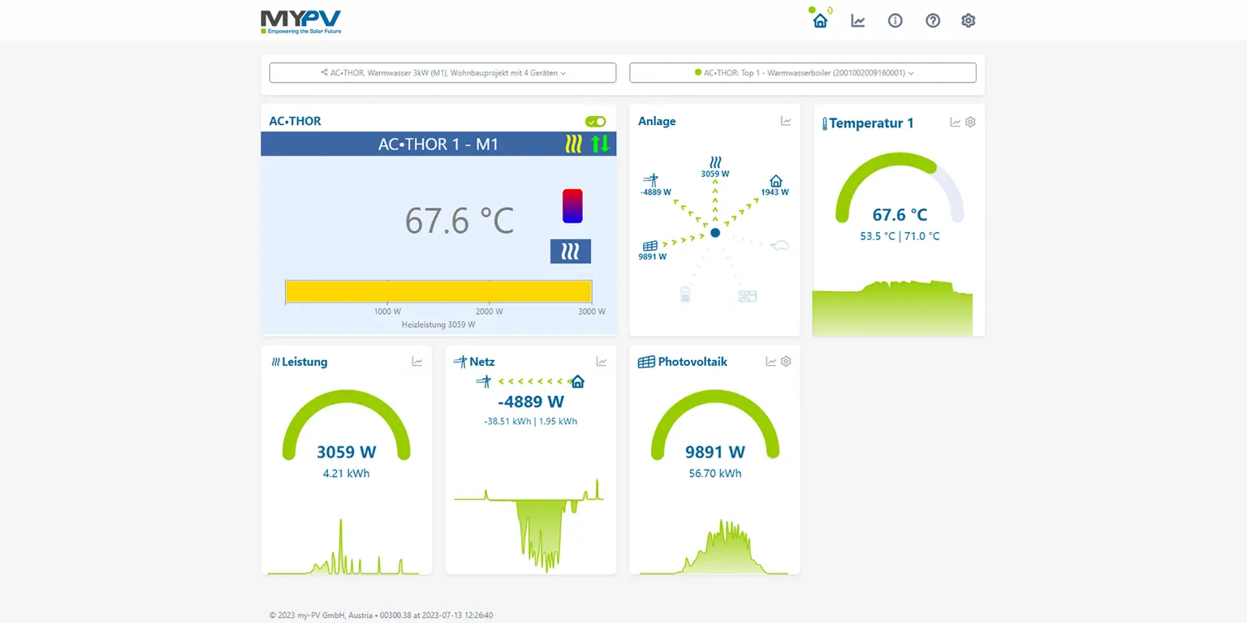Toggle the AC•THOR on/off switch

pyautogui.click(x=595, y=122)
